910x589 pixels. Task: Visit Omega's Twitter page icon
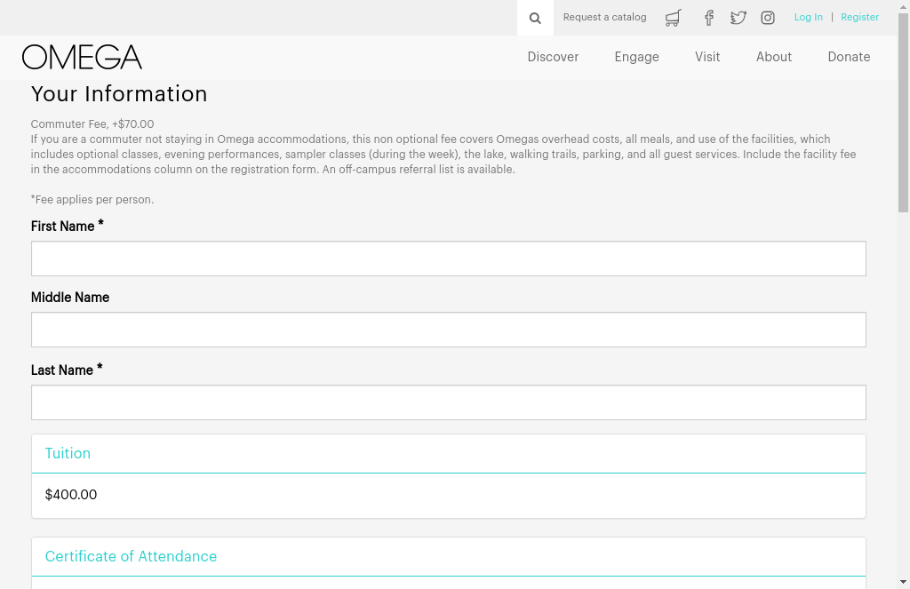click(738, 18)
